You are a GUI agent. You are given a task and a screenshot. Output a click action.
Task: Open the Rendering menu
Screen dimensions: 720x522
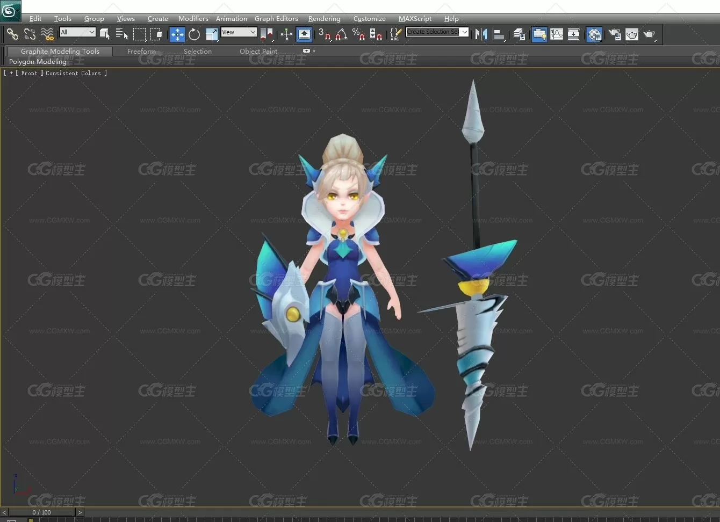324,18
